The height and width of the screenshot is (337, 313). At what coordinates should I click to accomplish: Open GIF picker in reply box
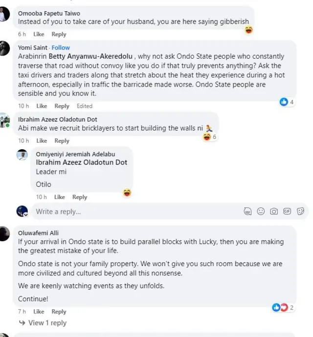pyautogui.click(x=287, y=211)
